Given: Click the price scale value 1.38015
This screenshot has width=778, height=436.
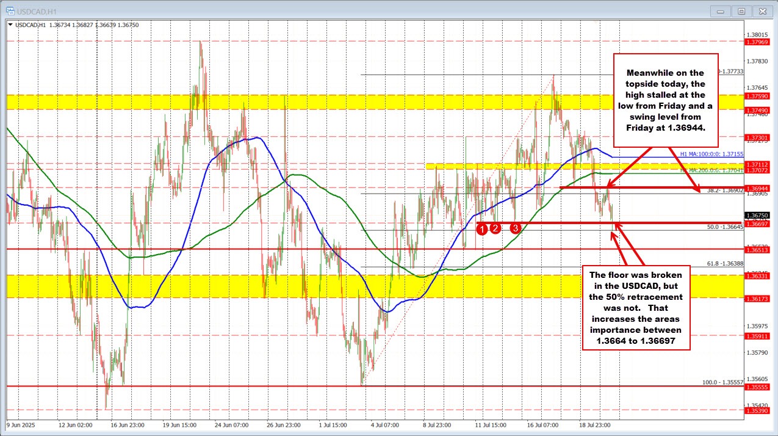Looking at the screenshot, I should (757, 34).
